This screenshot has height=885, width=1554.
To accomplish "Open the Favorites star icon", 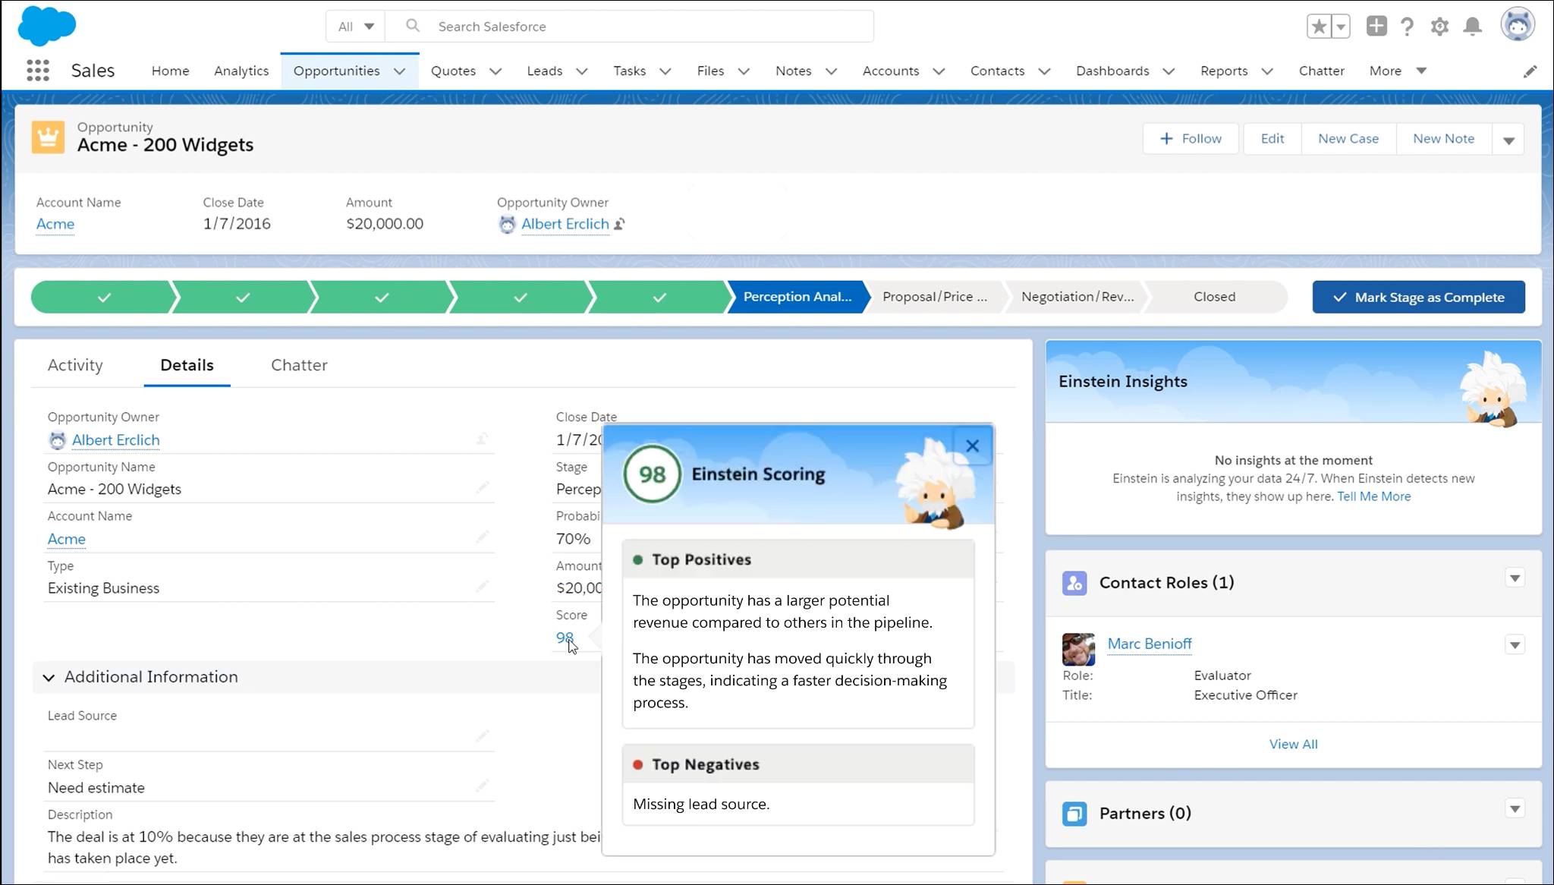I will pos(1319,27).
